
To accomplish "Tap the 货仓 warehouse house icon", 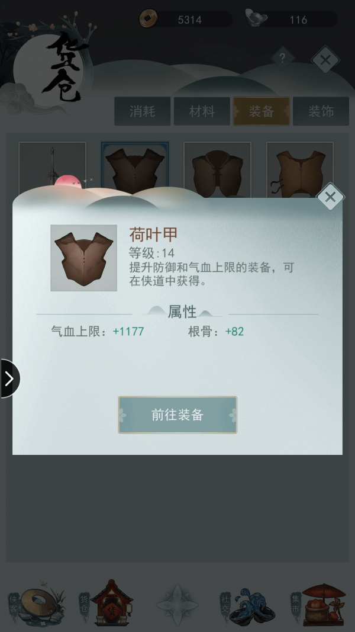I will pos(106,602).
